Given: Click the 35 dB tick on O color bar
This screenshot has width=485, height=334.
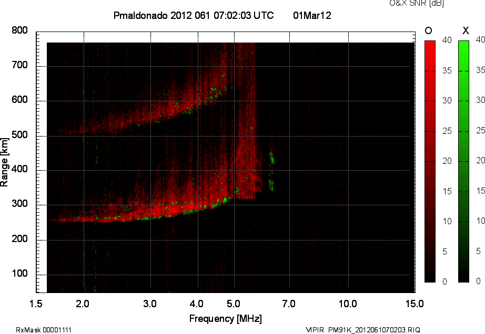Looking at the screenshot, I should (447, 71).
